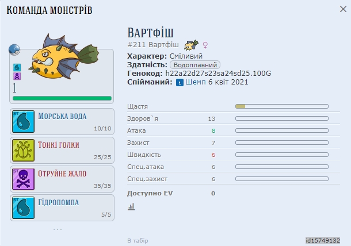
Task: Click the Швидкість stat bar
Action: click(282, 155)
